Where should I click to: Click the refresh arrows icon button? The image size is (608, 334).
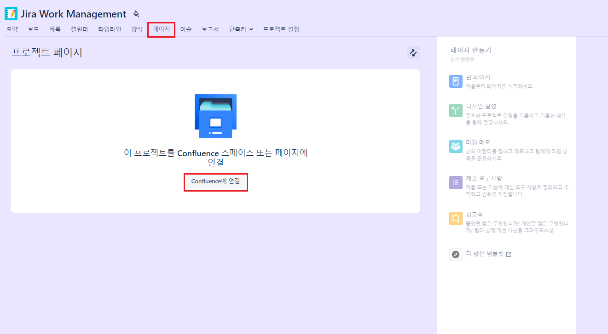pyautogui.click(x=413, y=53)
